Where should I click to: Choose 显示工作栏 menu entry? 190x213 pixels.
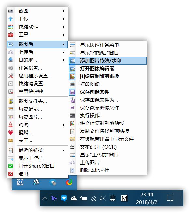pos(37,158)
